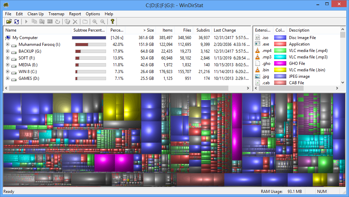Click the 151.9 GB size value
Screen dimensions: 349x197
(146, 44)
